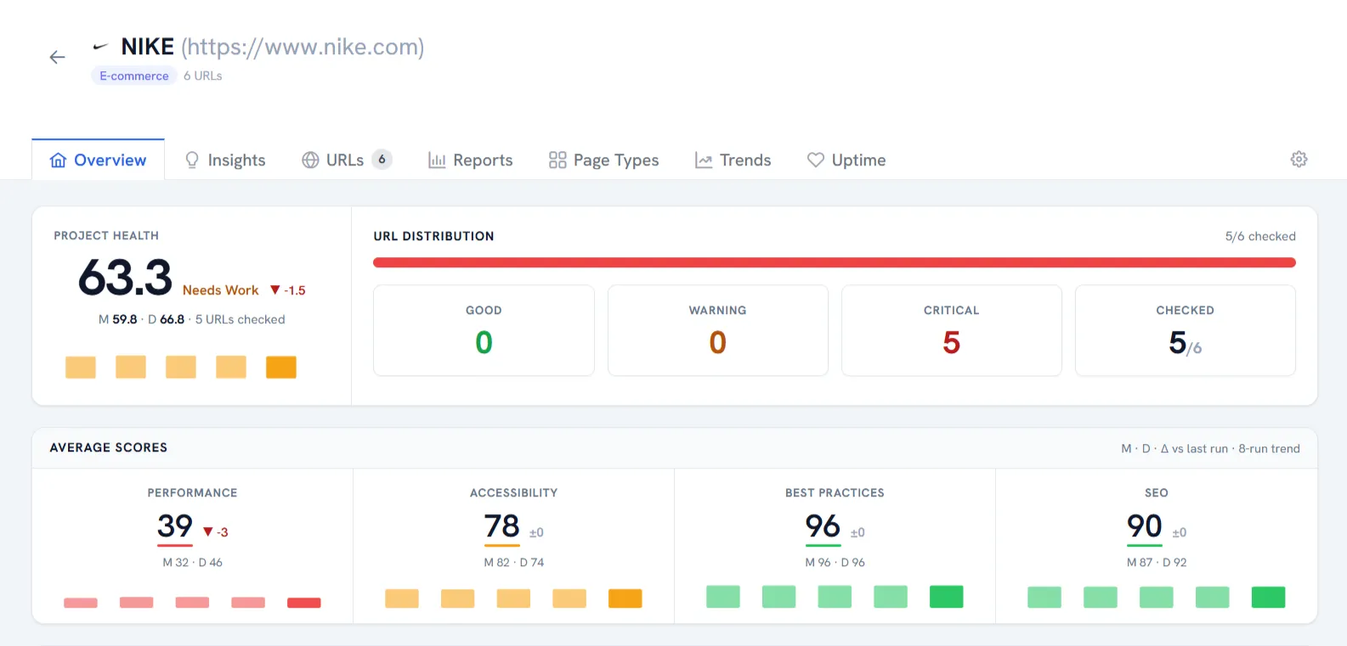This screenshot has width=1347, height=646.
Task: Click the "M 32 · D 46" text
Action: point(193,562)
